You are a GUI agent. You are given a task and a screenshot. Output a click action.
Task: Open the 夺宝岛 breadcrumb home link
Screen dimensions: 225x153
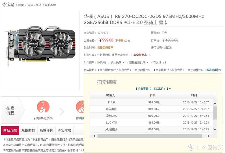pos(8,5)
